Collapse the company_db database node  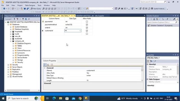[x=11, y=41]
